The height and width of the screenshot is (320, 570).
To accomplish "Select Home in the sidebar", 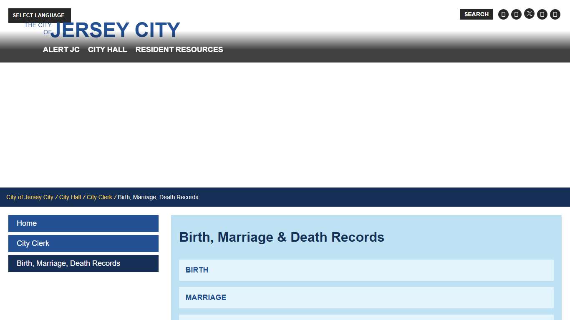I will tap(83, 223).
